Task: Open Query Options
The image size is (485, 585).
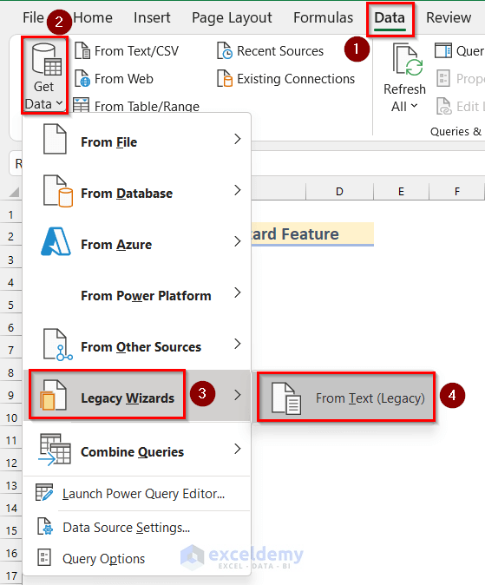Action: pyautogui.click(x=136, y=558)
